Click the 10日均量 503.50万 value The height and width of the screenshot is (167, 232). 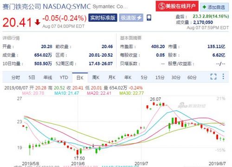click(x=43, y=64)
